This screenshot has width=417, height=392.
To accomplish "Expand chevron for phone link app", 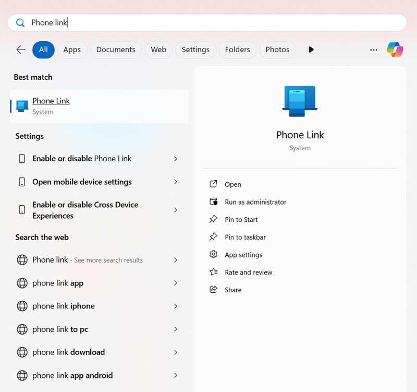I will coord(176,283).
